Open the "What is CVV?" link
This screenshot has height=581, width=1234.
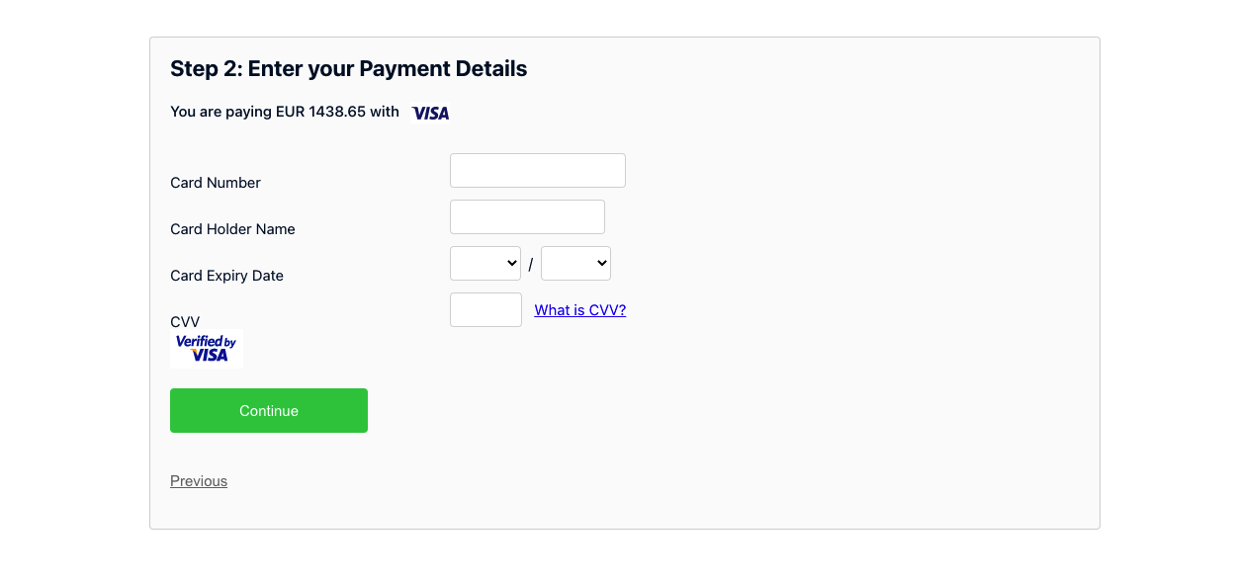point(580,310)
